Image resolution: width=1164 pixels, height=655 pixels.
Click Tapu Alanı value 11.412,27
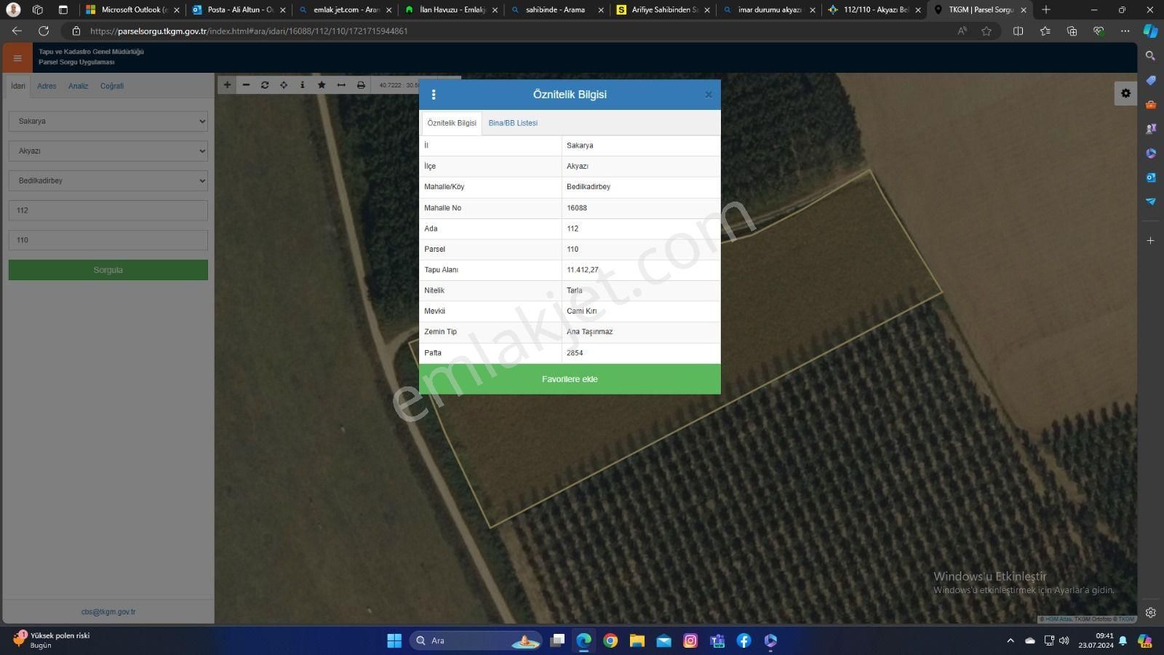[583, 270]
